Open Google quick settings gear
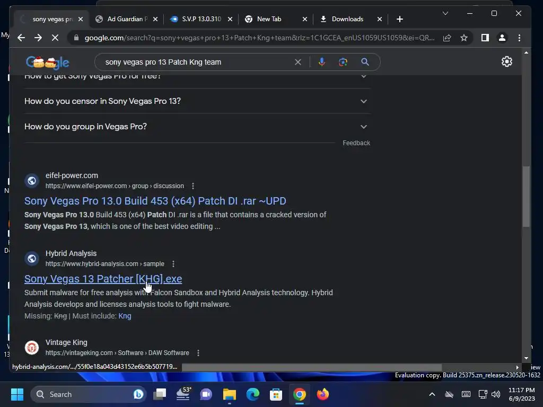Viewport: 543px width, 407px height. pyautogui.click(x=506, y=61)
